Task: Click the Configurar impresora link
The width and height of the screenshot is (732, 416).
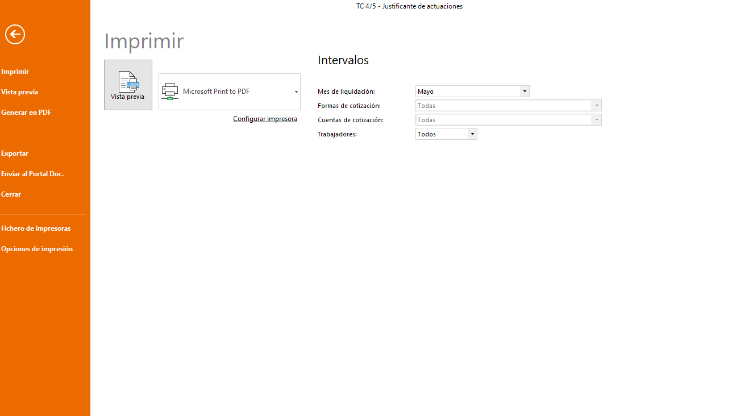Action: point(265,119)
